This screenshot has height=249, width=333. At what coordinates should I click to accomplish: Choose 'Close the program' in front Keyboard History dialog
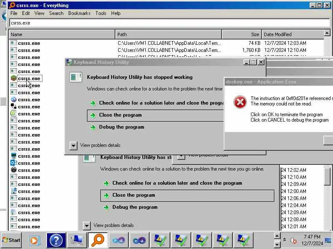pos(155,115)
